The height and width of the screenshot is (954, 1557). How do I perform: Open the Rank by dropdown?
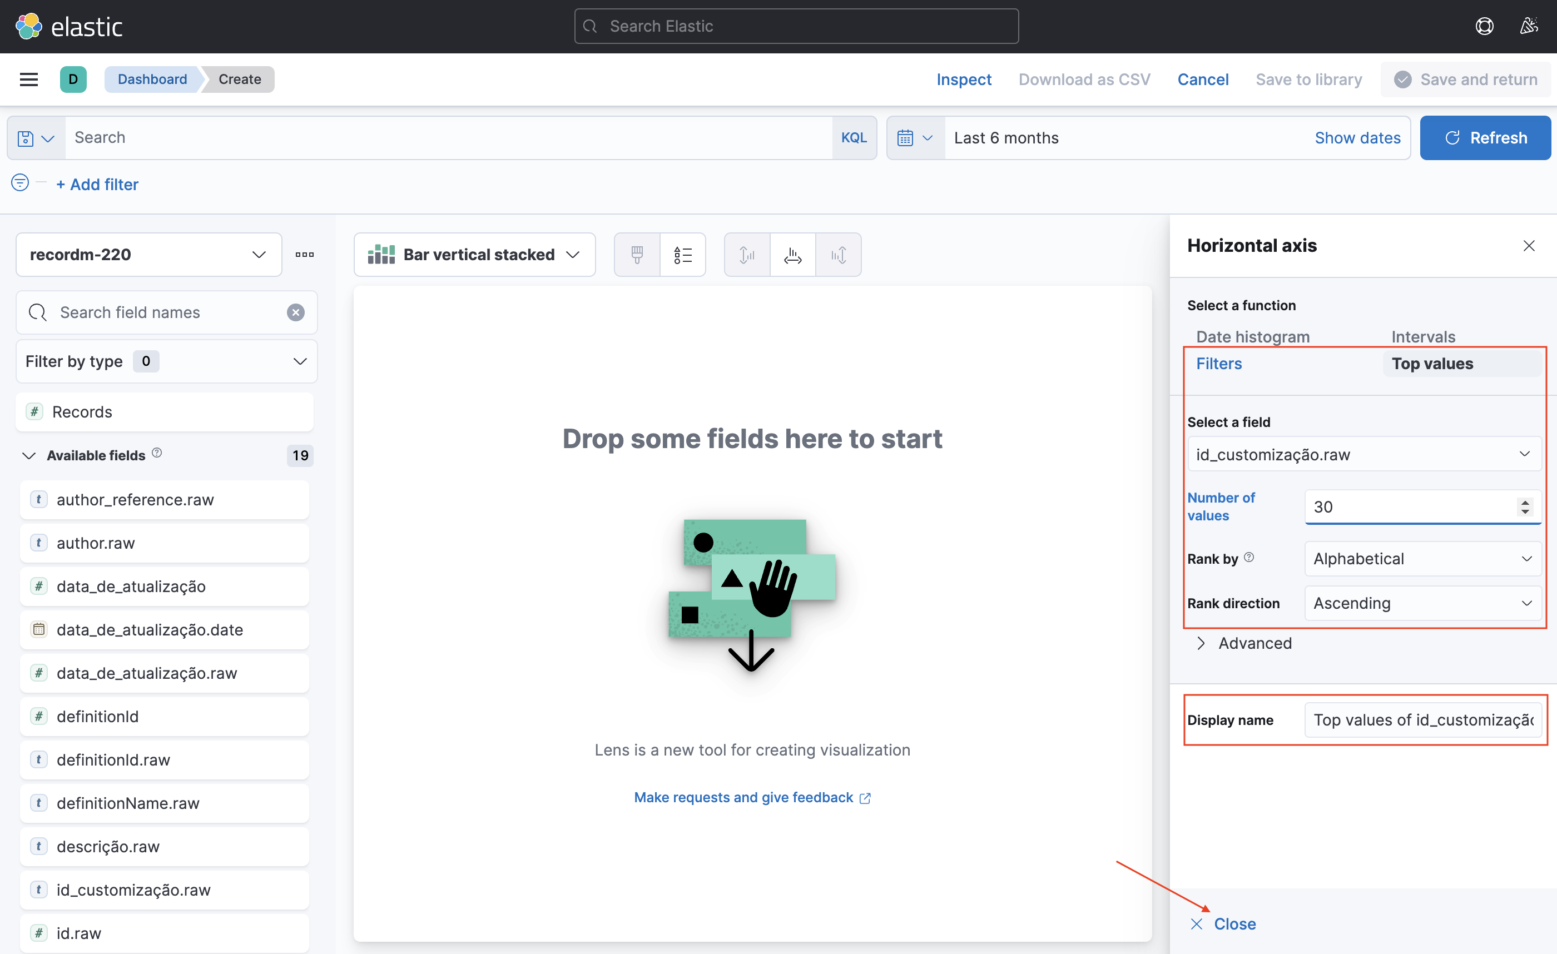(x=1422, y=559)
